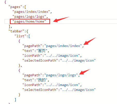Click the first "selectedIconPath" value ../../image/icon
The image size is (117, 104).
coord(78,61)
